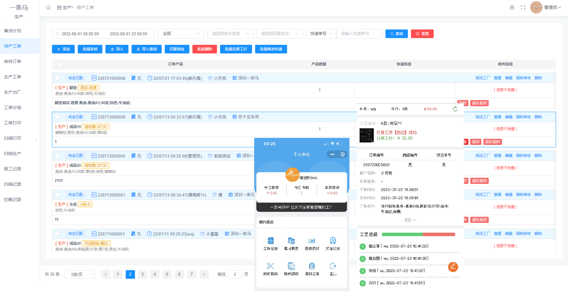Click step 4 green circle 包边
568x303 pixels.
[362, 283]
